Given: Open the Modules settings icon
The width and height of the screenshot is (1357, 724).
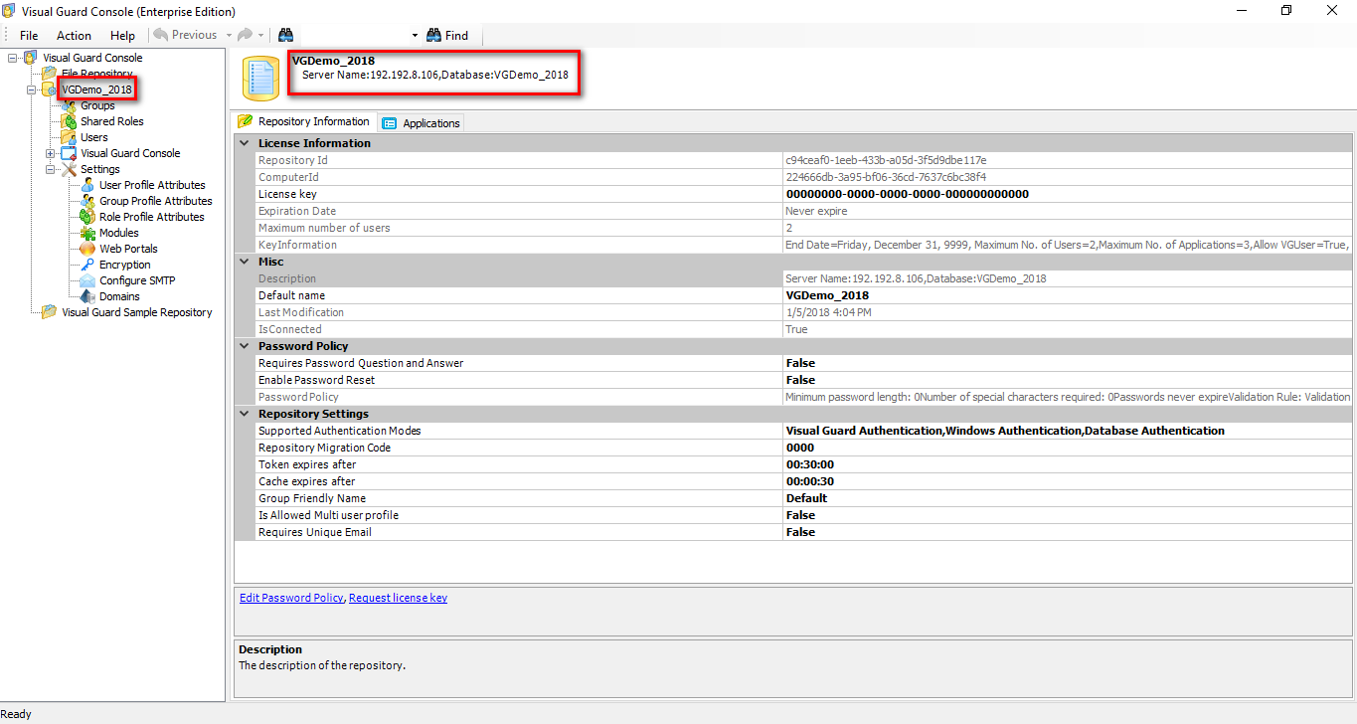Looking at the screenshot, I should [x=87, y=232].
